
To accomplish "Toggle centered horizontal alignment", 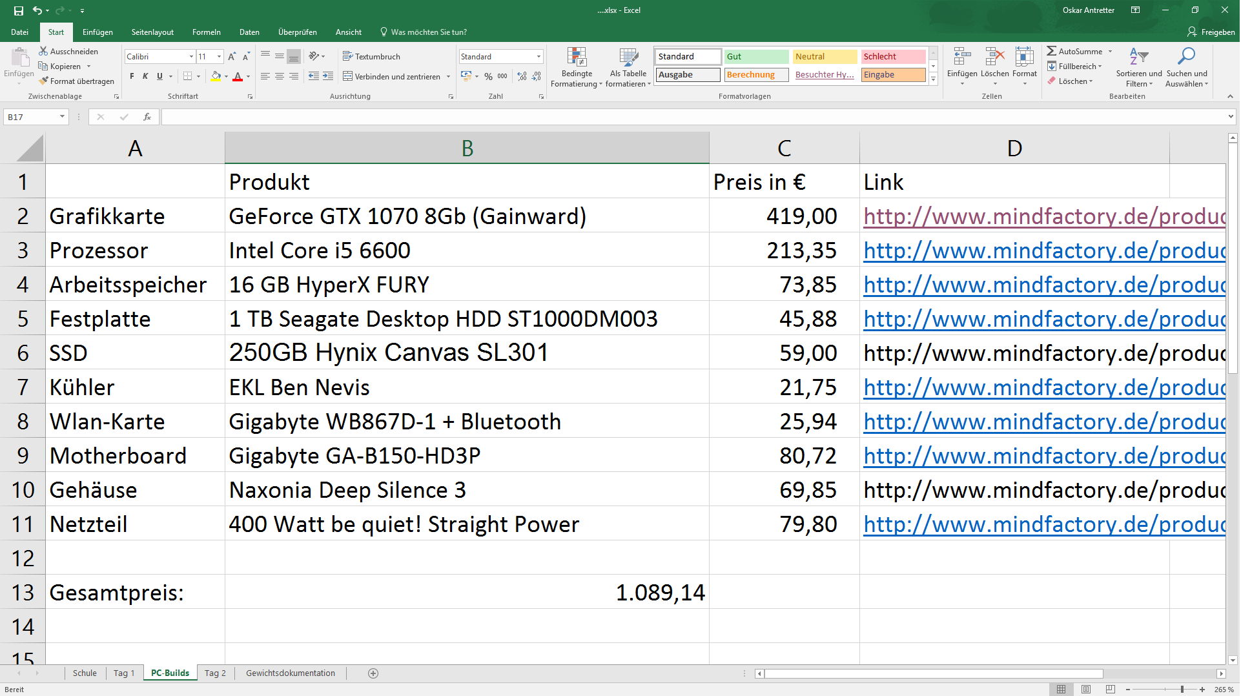I will (x=280, y=76).
